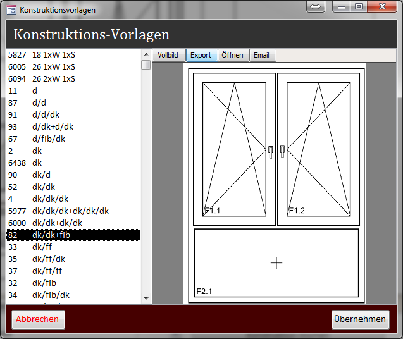Click highlighted row 82 'dk/dk+fib'
403x339 pixels.
click(x=73, y=235)
